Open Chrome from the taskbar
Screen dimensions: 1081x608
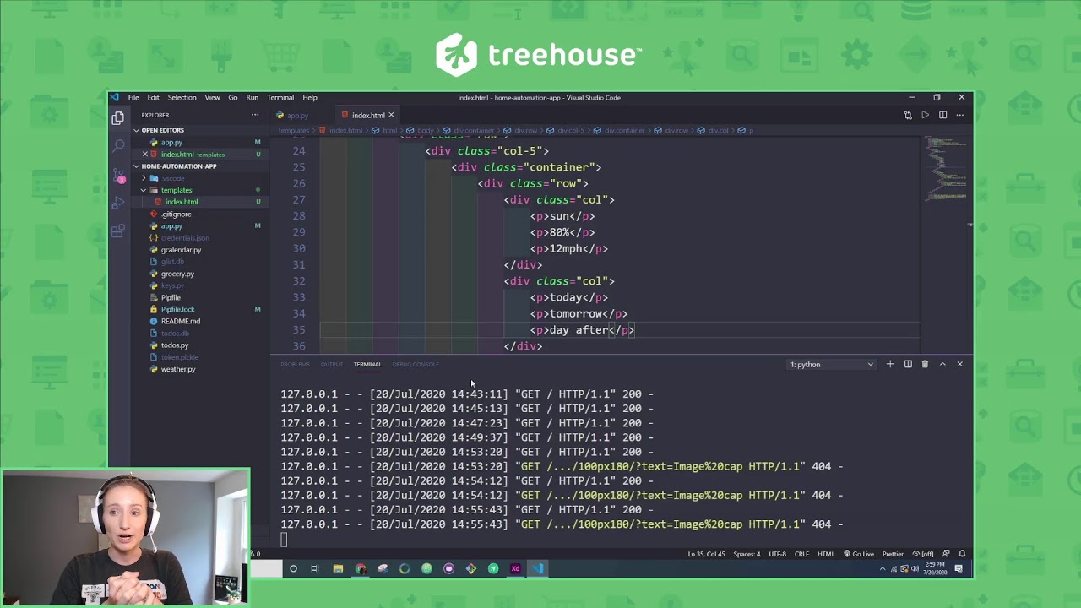click(x=361, y=568)
